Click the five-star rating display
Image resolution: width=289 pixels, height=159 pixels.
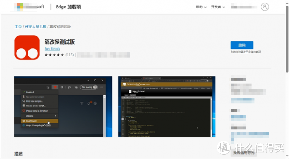pos(54,55)
